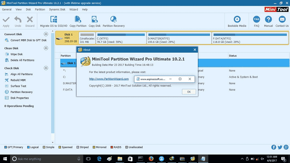This screenshot has height=163, width=290.
Task: Click the Facebook share icon
Action: tap(274, 147)
